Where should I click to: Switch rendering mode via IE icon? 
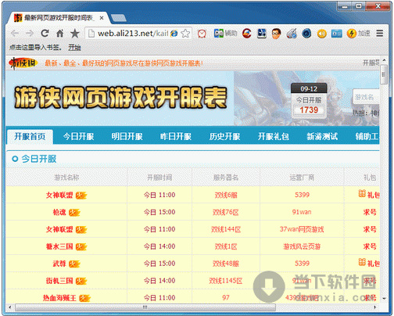coord(174,34)
